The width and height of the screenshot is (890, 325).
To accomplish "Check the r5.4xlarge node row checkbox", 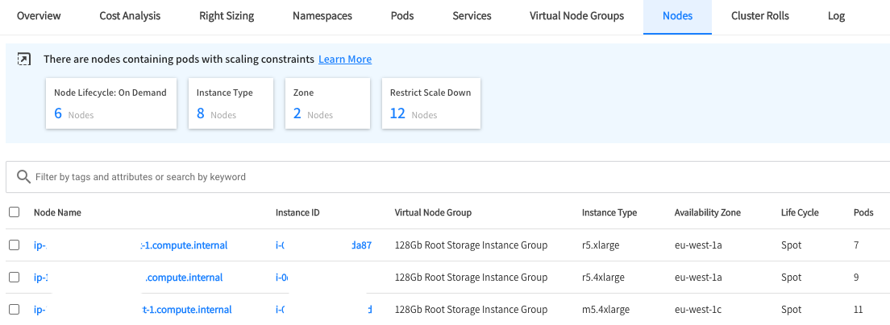I will point(14,278).
